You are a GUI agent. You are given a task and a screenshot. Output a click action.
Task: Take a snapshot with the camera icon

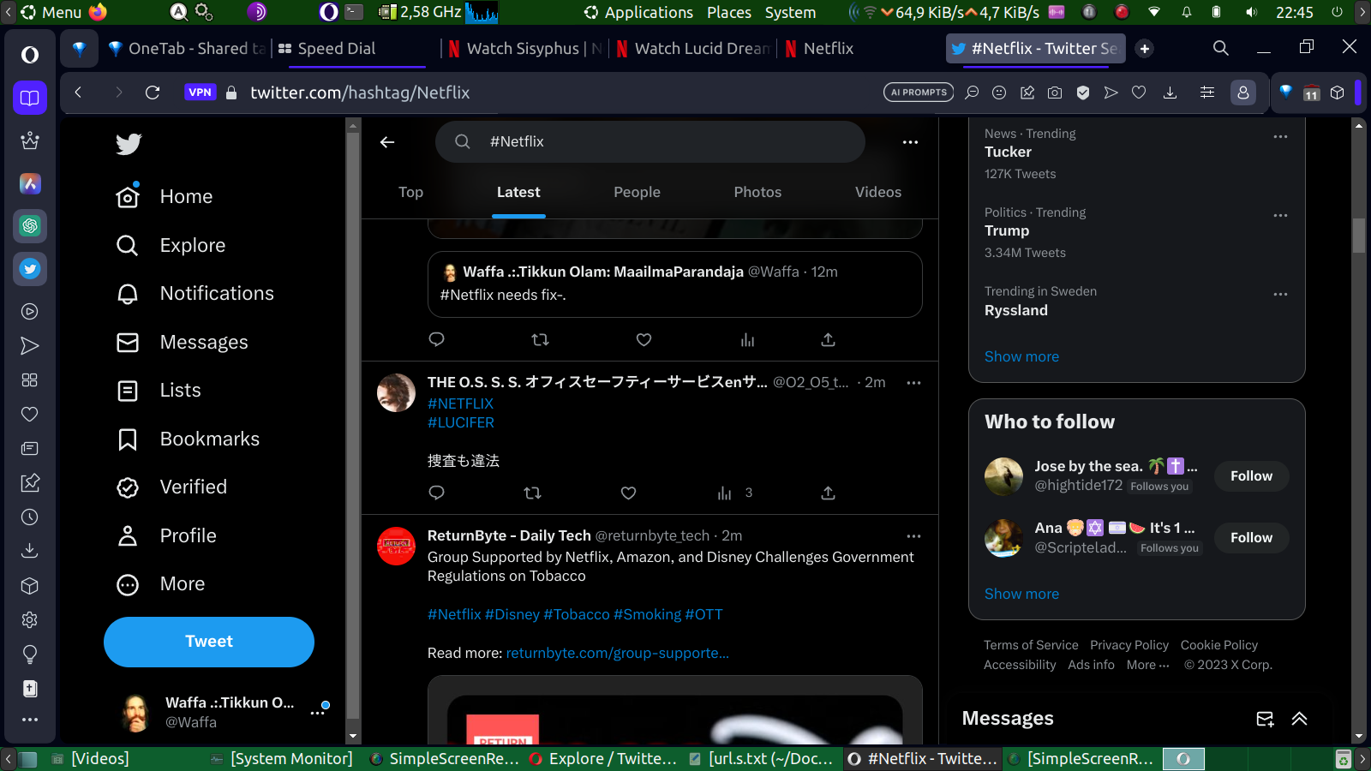(x=1055, y=93)
